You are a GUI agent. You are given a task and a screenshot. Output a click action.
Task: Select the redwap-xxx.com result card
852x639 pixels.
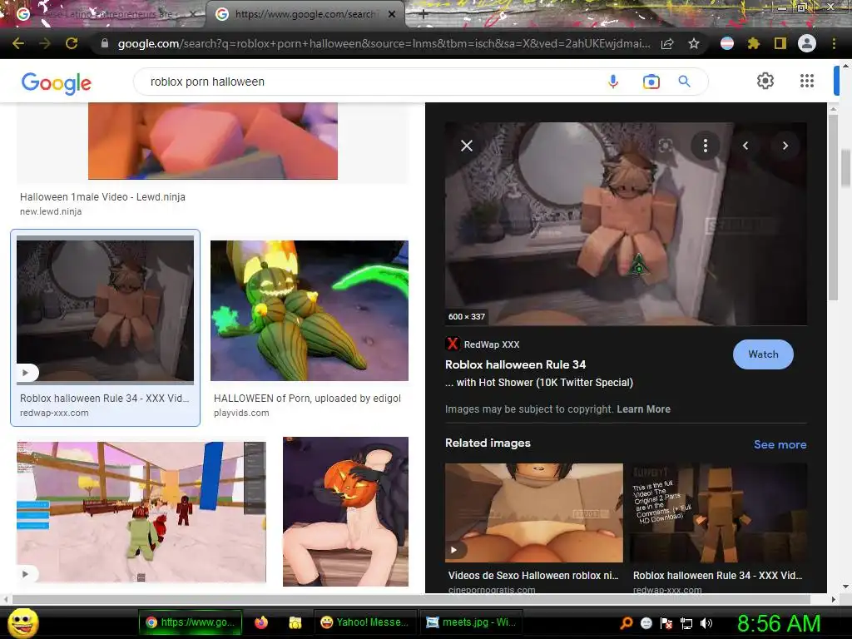click(106, 328)
